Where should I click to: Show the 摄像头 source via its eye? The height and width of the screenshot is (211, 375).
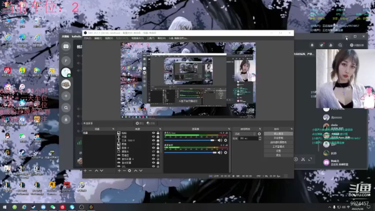pyautogui.click(x=154, y=151)
